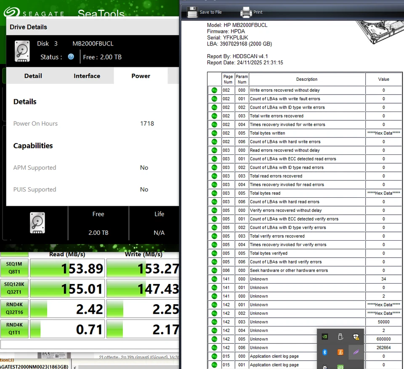This screenshot has width=404, height=369.
Task: Click the Bluetooth icon in the system tray
Action: coord(324,352)
